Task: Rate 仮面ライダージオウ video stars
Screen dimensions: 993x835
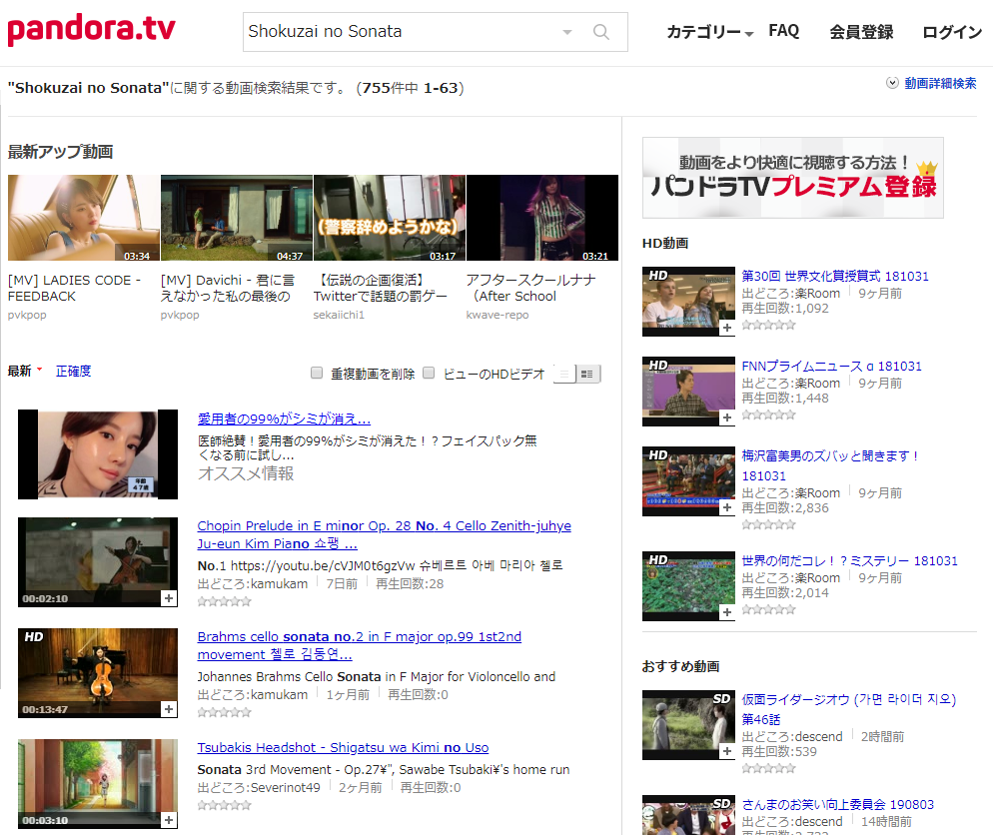Action: (x=768, y=768)
